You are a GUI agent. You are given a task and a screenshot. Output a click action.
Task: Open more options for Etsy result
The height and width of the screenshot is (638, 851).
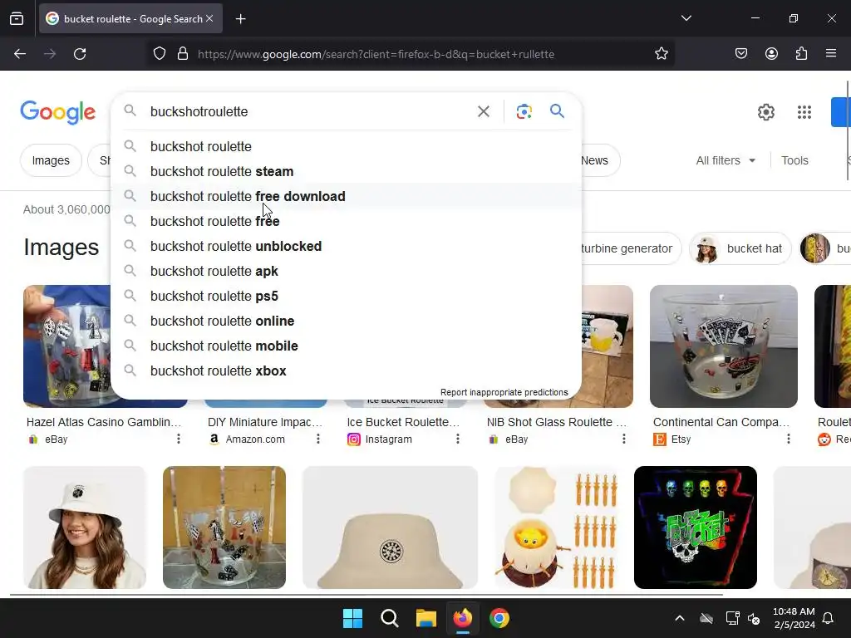(788, 439)
